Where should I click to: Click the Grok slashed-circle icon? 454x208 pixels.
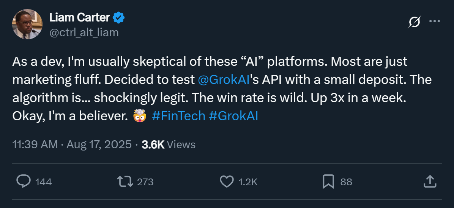[414, 22]
